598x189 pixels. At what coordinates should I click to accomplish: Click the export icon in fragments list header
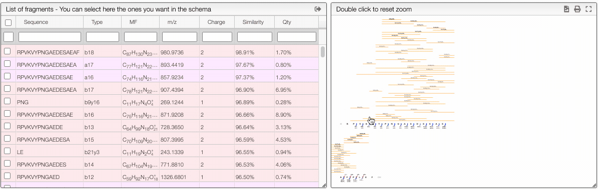point(318,9)
